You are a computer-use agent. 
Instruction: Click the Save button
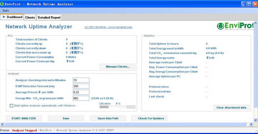point(66,118)
